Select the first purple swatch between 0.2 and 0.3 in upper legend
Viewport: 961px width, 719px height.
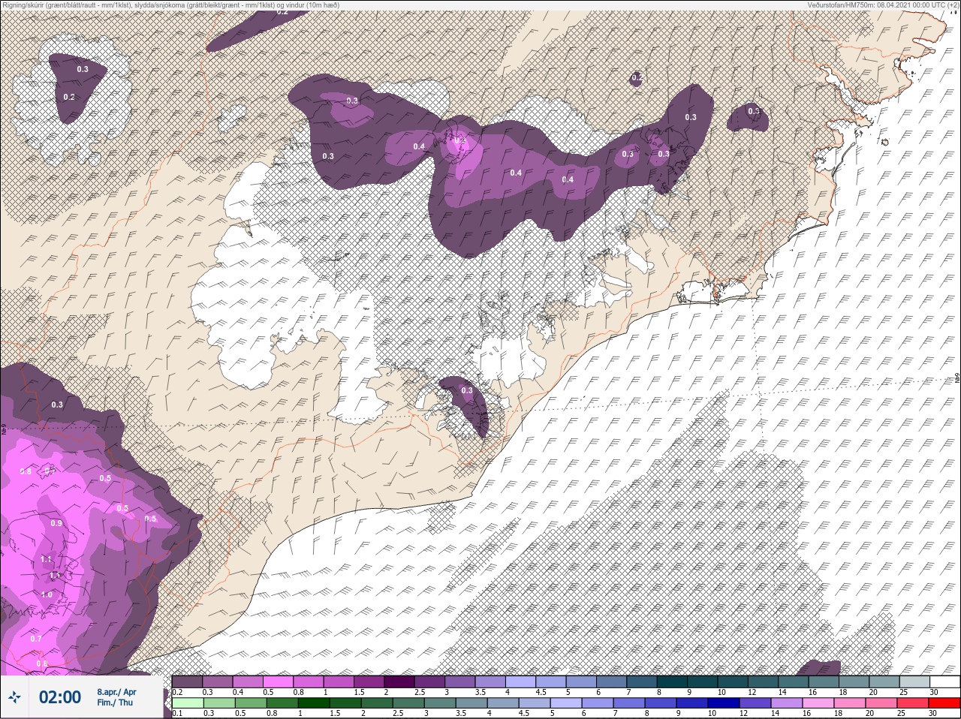(x=187, y=681)
